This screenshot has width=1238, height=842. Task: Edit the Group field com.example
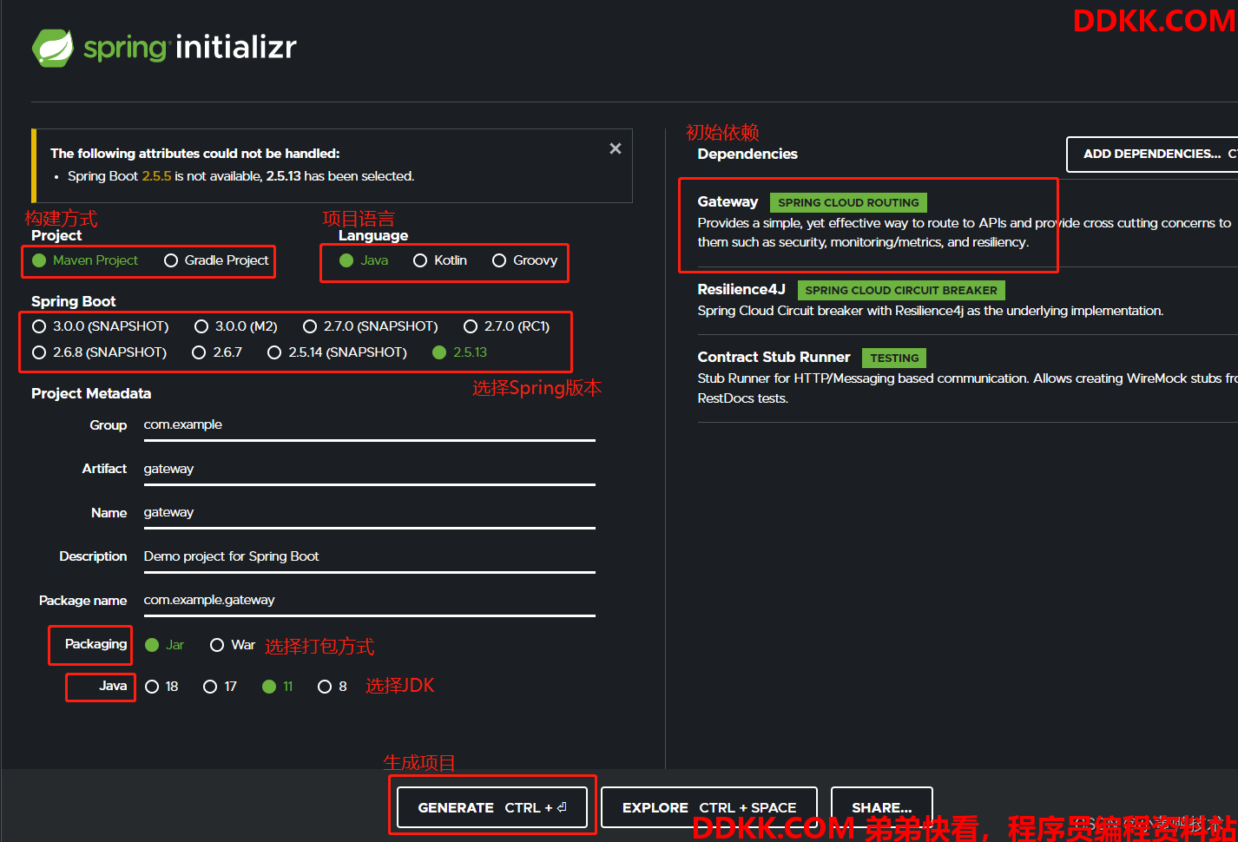[x=369, y=425]
